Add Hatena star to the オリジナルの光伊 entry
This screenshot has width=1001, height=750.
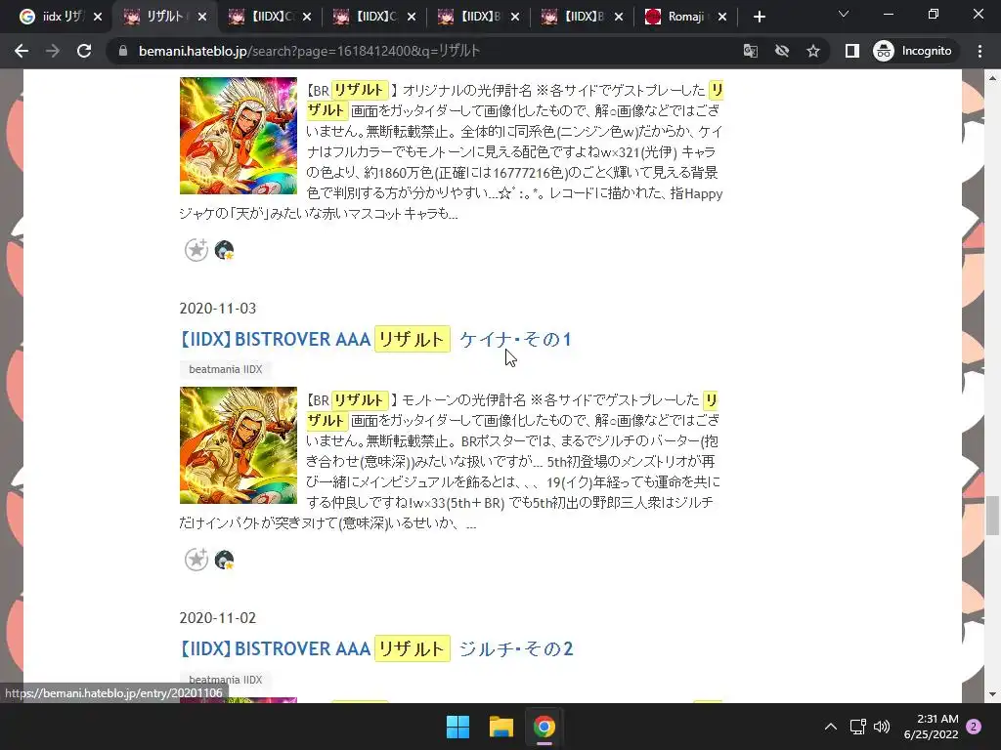196,250
